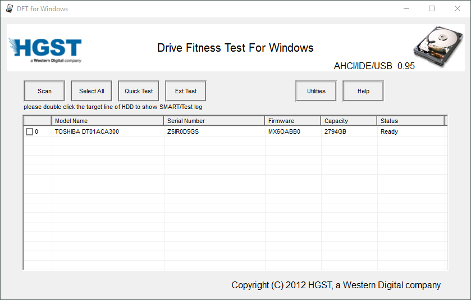Select the TOSHIBA DT01ACA300 model cell
The height and width of the screenshot is (300, 471).
pos(108,131)
